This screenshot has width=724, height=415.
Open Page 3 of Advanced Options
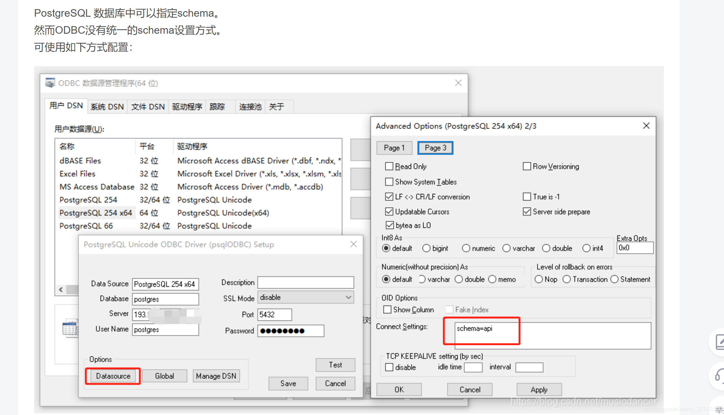pyautogui.click(x=435, y=148)
